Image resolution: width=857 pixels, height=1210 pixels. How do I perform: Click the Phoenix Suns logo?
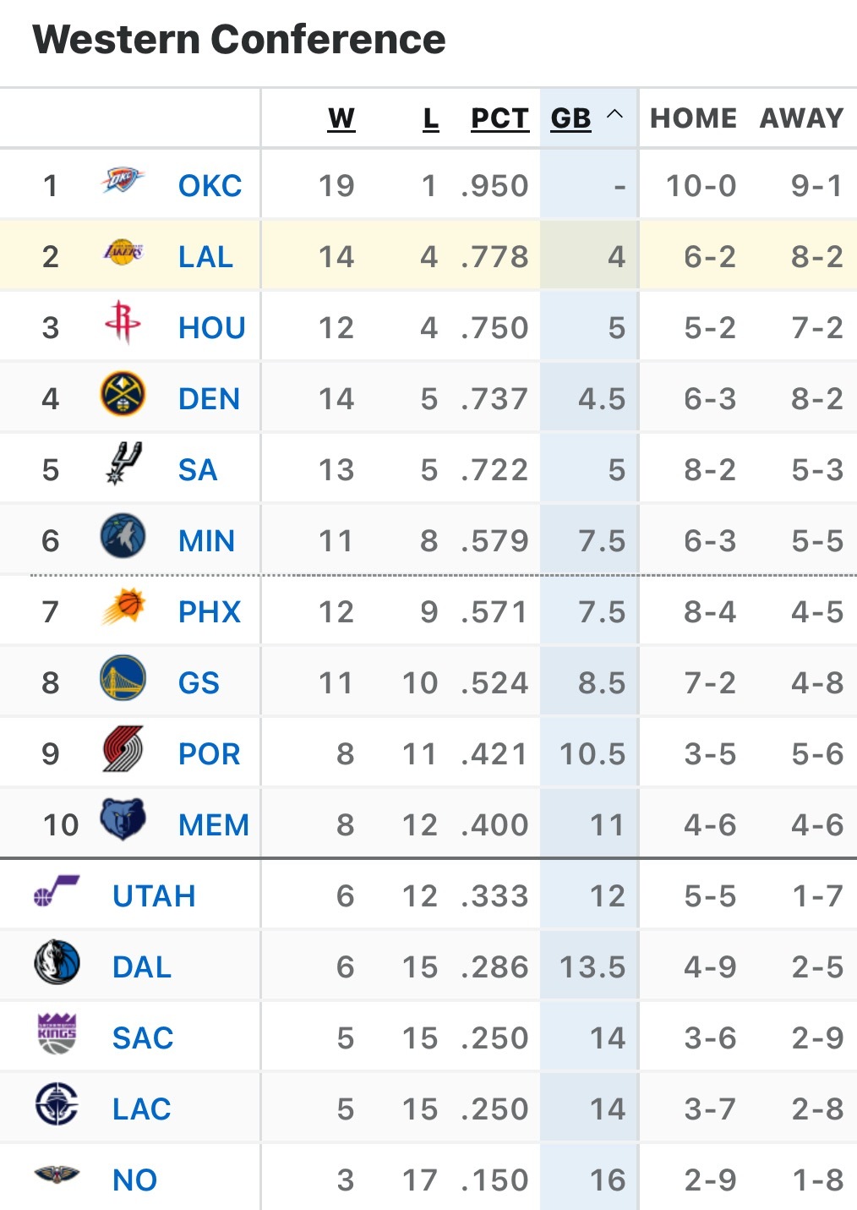[123, 607]
